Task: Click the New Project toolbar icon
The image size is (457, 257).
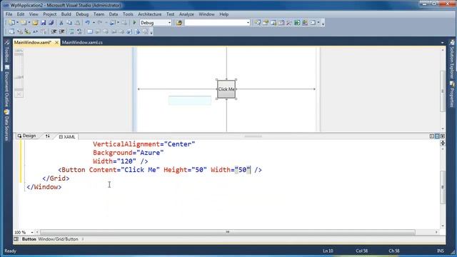Action: pos(11,22)
